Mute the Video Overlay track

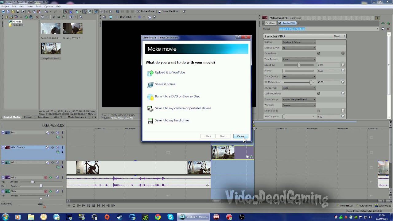click(x=57, y=147)
